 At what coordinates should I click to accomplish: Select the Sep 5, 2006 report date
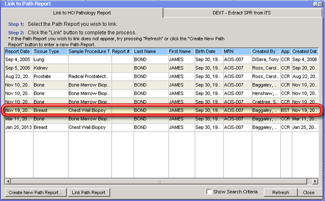click(19, 68)
